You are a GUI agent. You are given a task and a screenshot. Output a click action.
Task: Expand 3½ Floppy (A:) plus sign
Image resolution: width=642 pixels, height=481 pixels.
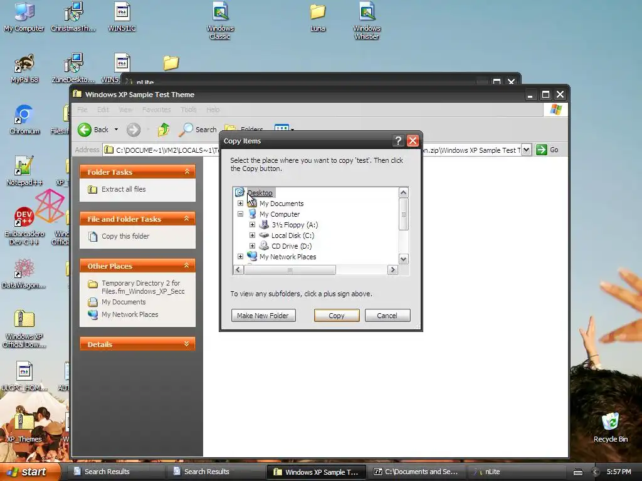[252, 225]
